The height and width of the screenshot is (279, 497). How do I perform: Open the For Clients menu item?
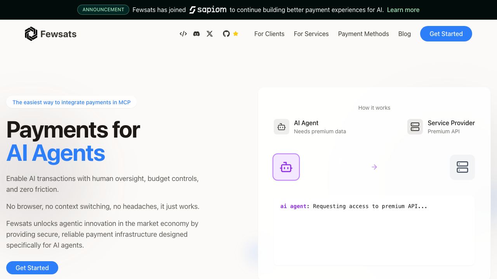coord(269,34)
